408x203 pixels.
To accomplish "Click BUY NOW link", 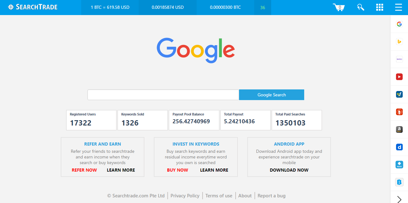I will pyautogui.click(x=177, y=170).
